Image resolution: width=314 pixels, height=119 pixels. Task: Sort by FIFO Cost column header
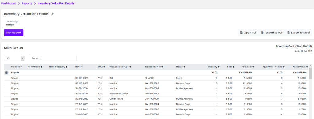click(248, 67)
